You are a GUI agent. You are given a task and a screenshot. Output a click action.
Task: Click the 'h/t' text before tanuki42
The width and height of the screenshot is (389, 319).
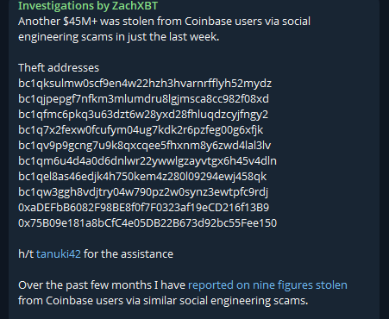[x=26, y=254]
